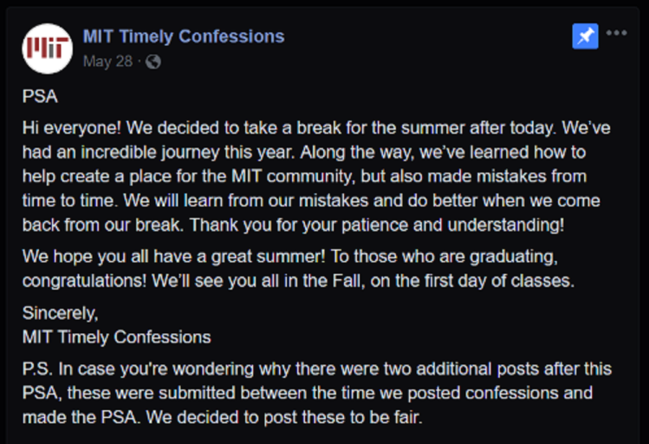Open the three-dot post options menu
This screenshot has width=649, height=444.
[x=616, y=33]
